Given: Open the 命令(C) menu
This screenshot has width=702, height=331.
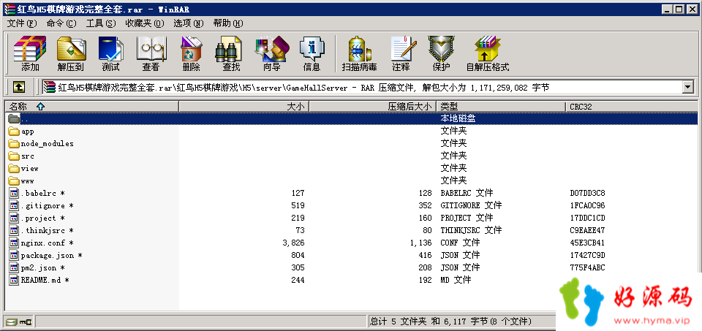Looking at the screenshot, I should click(x=61, y=23).
